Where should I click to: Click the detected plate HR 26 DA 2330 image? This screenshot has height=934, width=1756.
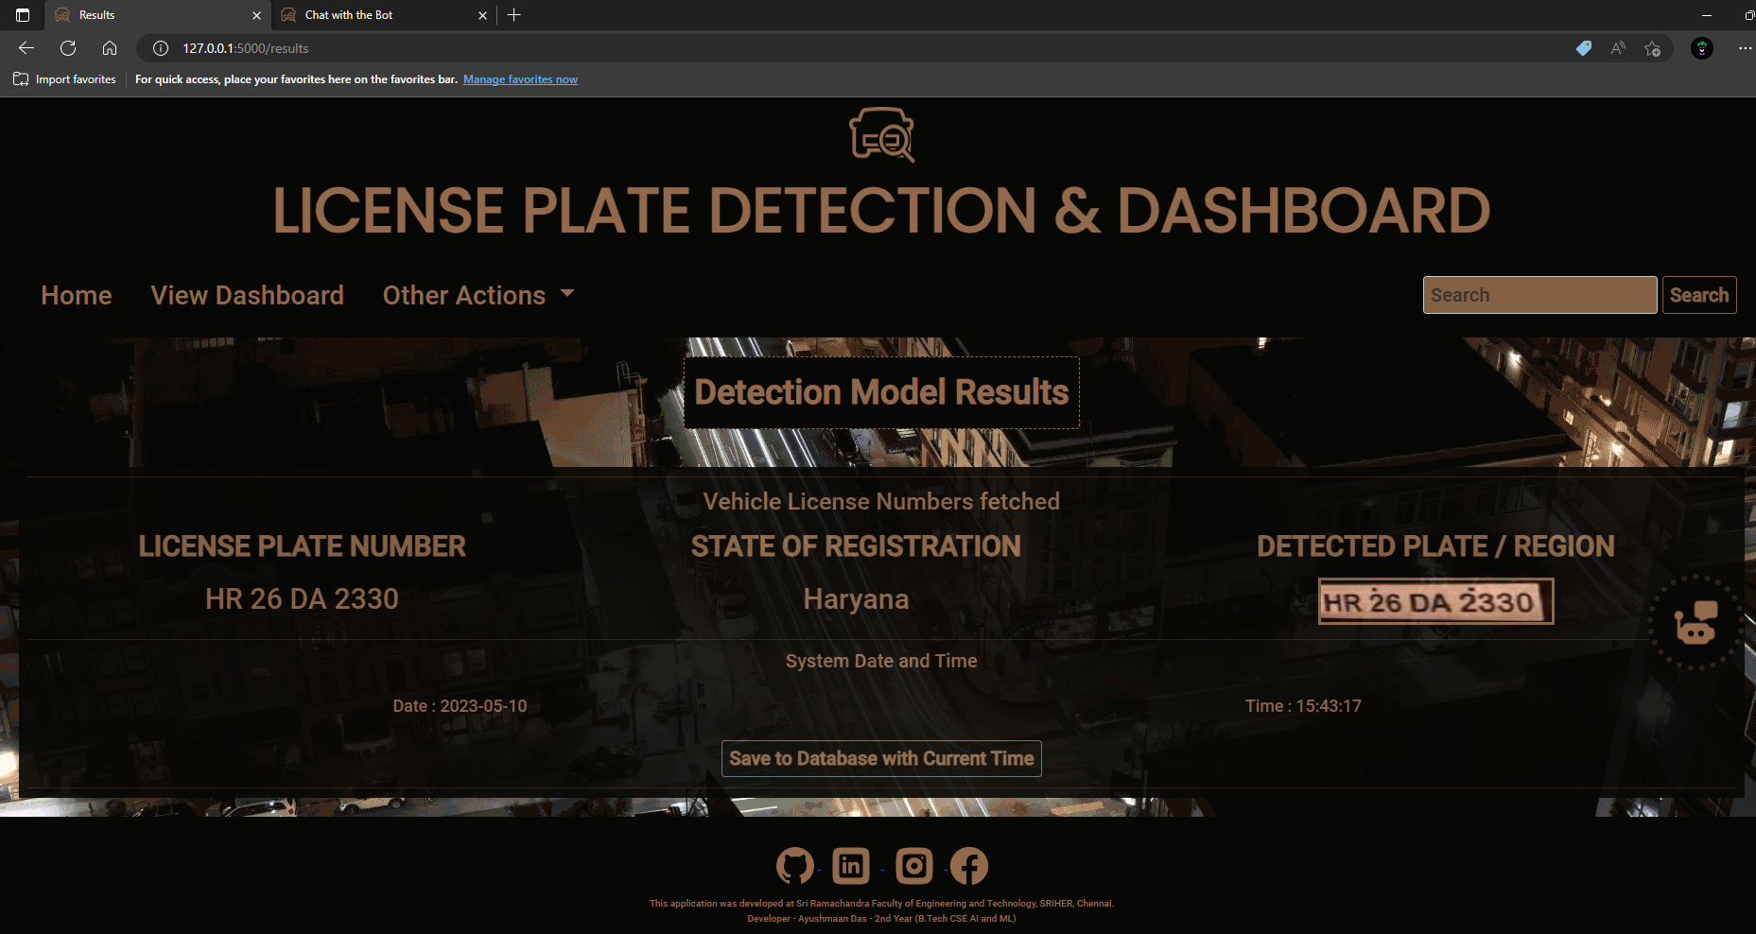click(x=1435, y=601)
